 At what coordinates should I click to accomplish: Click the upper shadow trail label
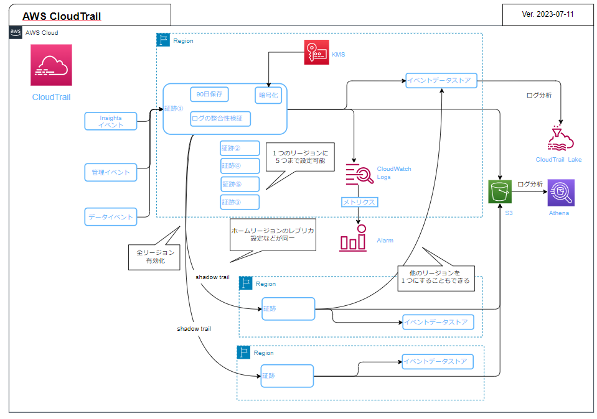pyautogui.click(x=212, y=277)
